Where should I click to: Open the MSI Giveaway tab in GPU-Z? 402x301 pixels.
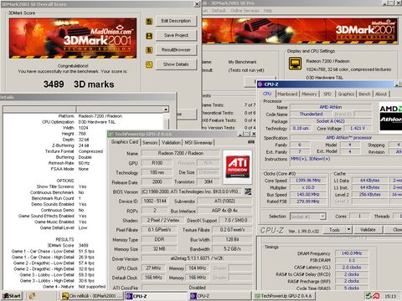(198, 142)
